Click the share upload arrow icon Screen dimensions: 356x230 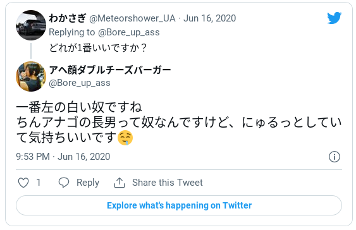pos(120,183)
